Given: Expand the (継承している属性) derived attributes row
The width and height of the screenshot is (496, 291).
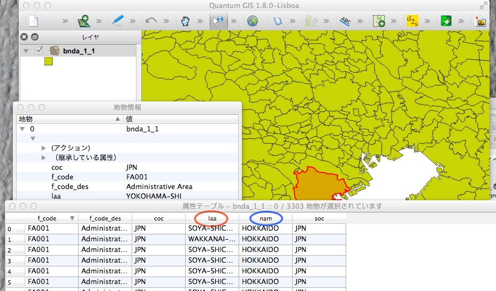Looking at the screenshot, I should coord(44,158).
